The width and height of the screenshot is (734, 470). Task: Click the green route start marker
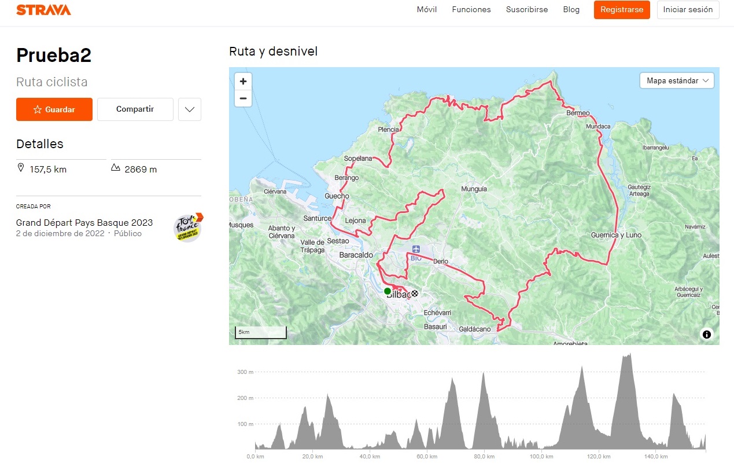387,291
